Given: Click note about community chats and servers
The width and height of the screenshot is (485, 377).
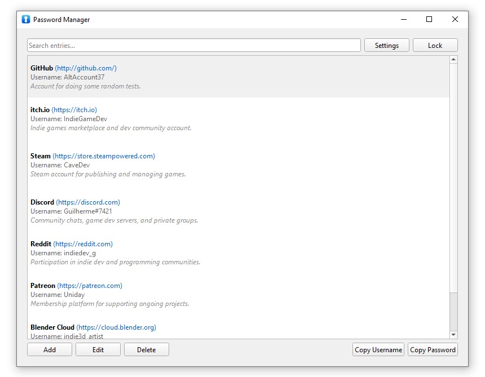Looking at the screenshot, I should tap(114, 220).
